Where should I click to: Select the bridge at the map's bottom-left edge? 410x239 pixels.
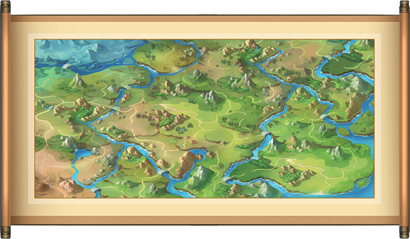click(x=95, y=190)
